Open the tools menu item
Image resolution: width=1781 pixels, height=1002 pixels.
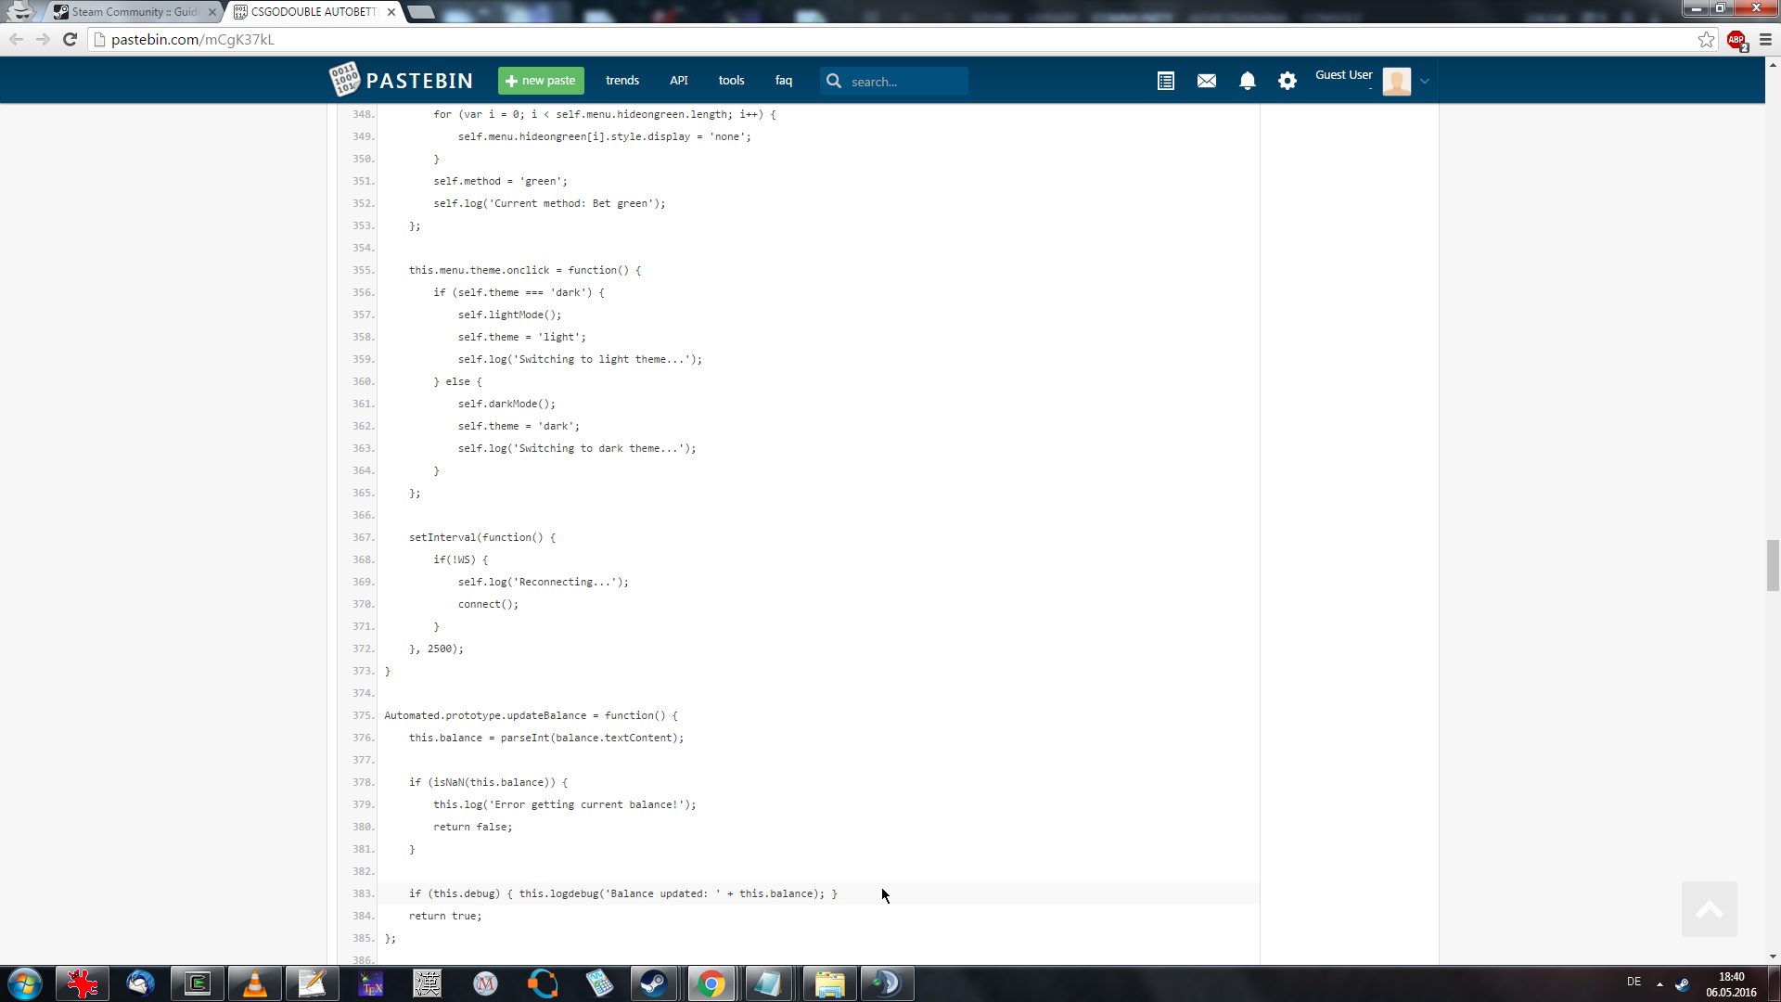point(731,81)
